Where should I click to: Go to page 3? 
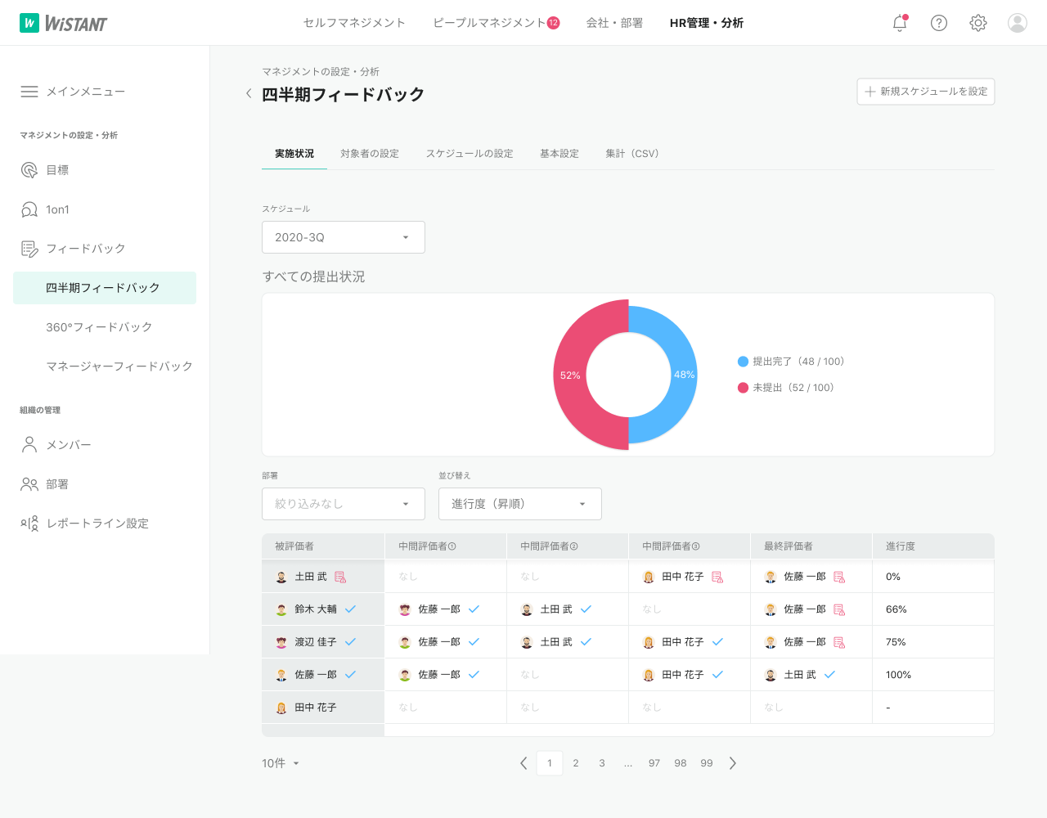click(x=602, y=763)
